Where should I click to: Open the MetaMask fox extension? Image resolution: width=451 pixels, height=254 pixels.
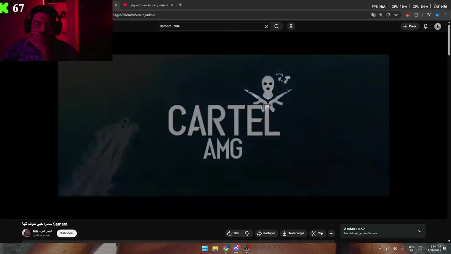[x=408, y=15]
